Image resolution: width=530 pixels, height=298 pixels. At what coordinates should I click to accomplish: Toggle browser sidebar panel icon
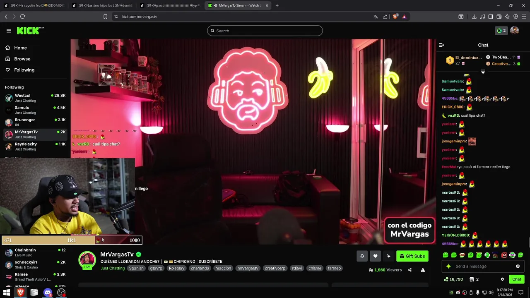(491, 17)
